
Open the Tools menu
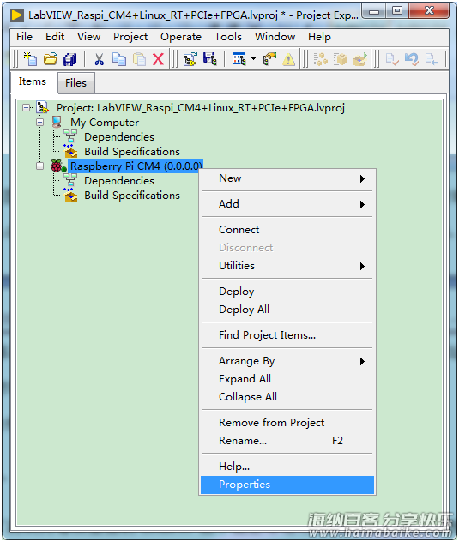228,37
